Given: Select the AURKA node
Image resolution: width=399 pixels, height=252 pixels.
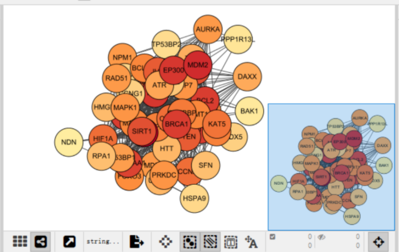Looking at the screenshot, I should click(208, 29).
